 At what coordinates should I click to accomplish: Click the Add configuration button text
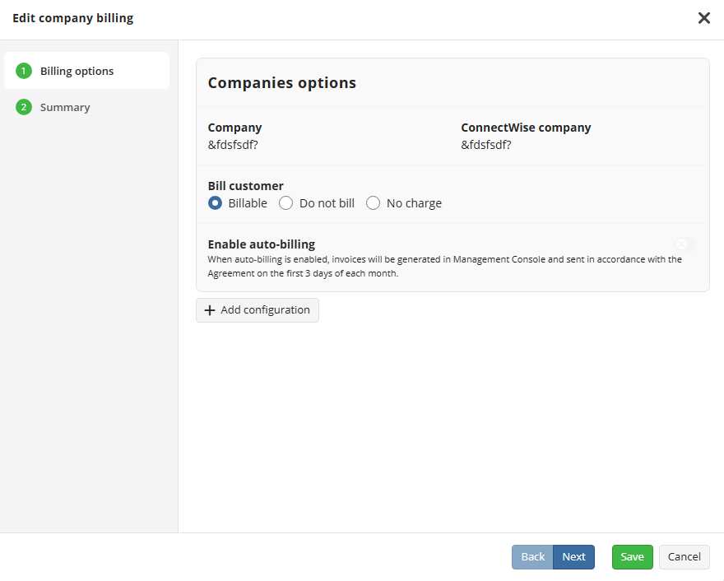[265, 310]
